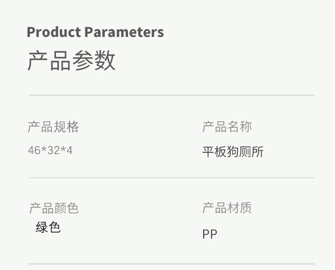Select the 绿色 color value text
The width and height of the screenshot is (335, 270).
coord(48,227)
